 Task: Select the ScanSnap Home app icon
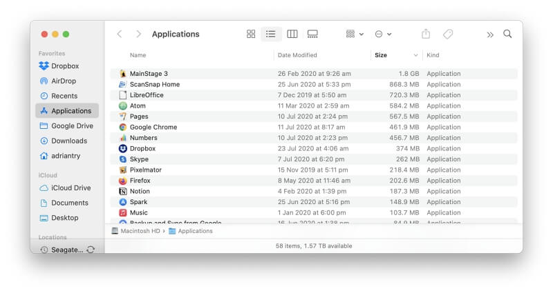pos(123,84)
